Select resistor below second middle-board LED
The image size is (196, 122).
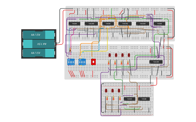pos(115,63)
